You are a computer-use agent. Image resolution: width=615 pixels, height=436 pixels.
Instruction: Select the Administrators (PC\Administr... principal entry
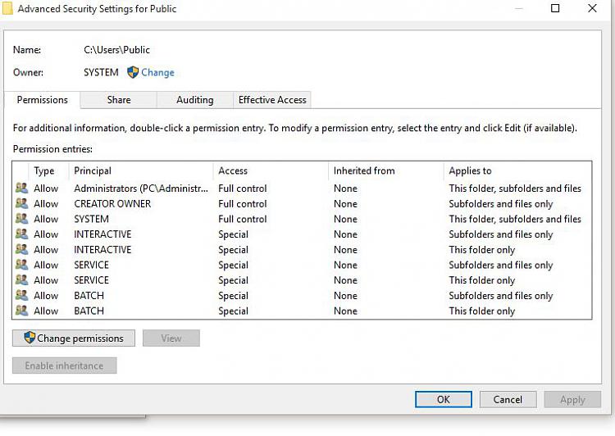click(141, 188)
